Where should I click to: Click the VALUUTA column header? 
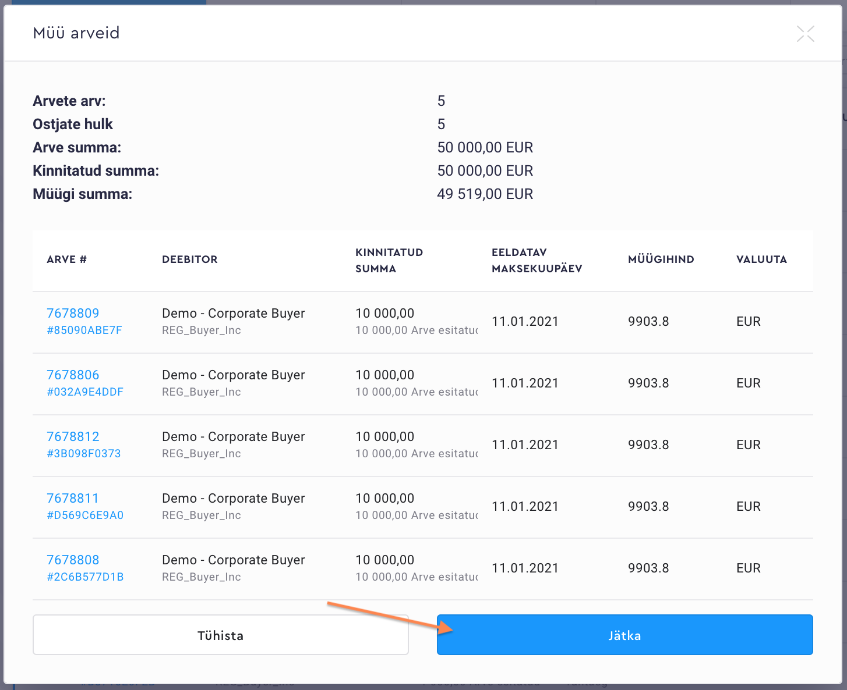[761, 259]
